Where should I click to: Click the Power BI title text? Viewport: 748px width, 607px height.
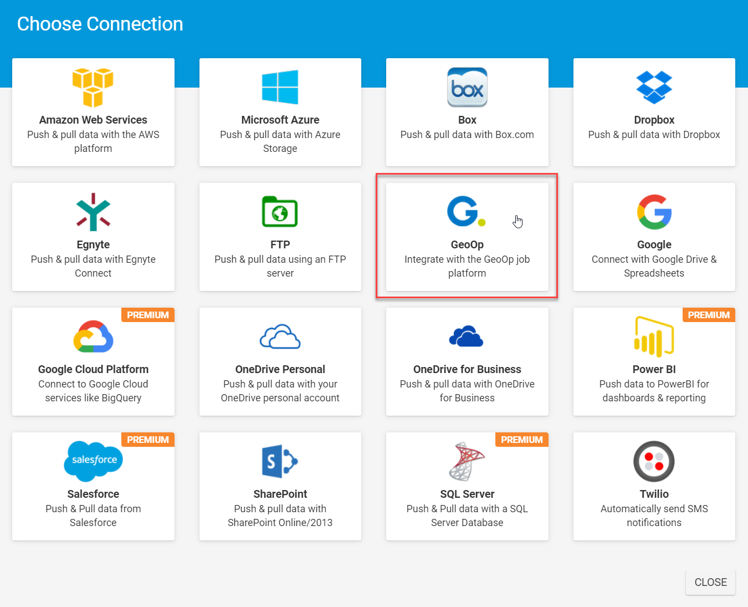pos(654,369)
